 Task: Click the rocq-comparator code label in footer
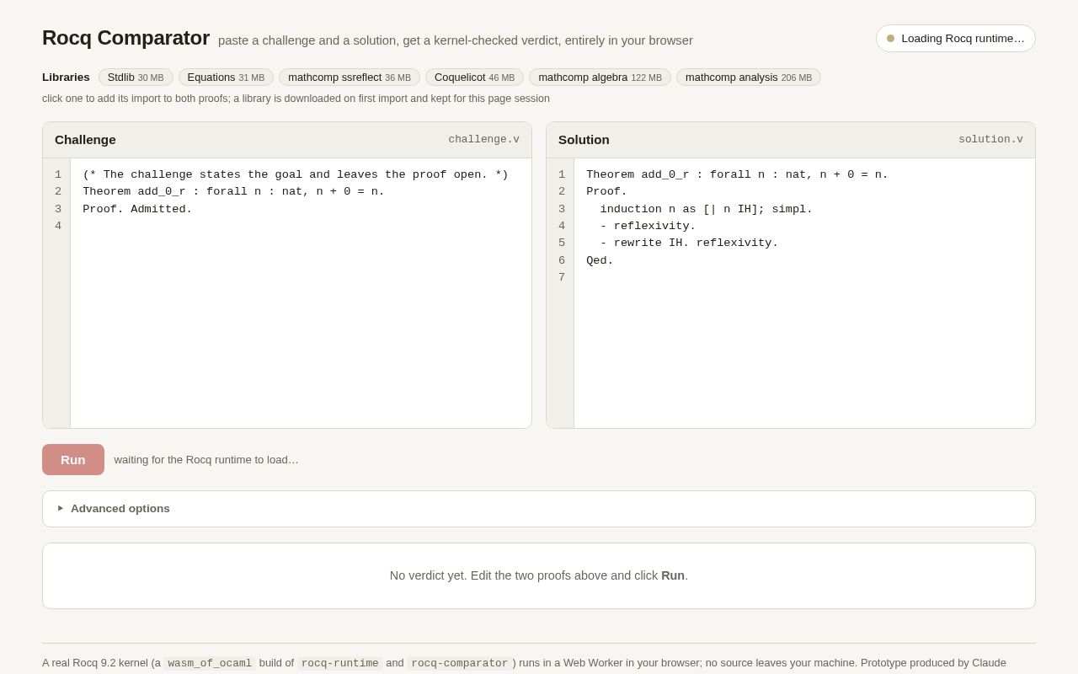coord(460,663)
